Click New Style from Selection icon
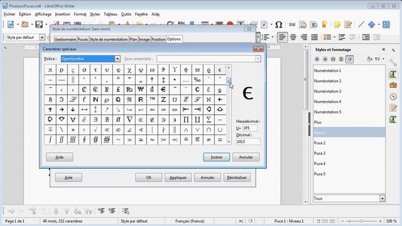This screenshot has height=226, width=402. tap(377, 59)
